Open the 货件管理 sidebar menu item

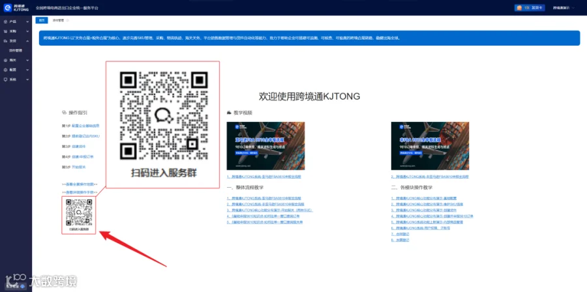pos(16,50)
